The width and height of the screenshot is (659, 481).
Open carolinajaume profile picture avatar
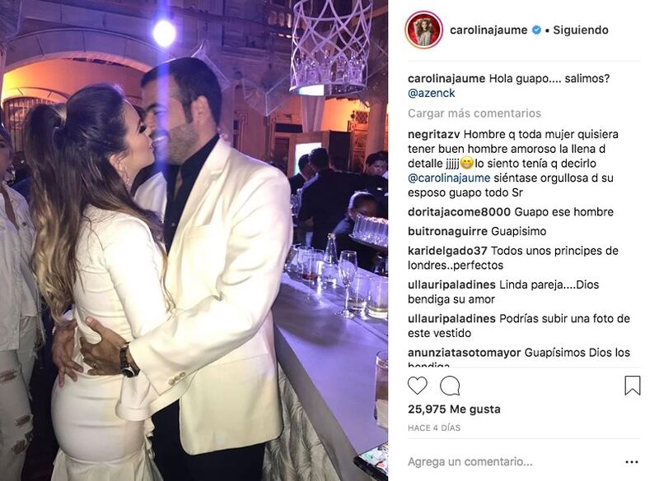tap(423, 30)
